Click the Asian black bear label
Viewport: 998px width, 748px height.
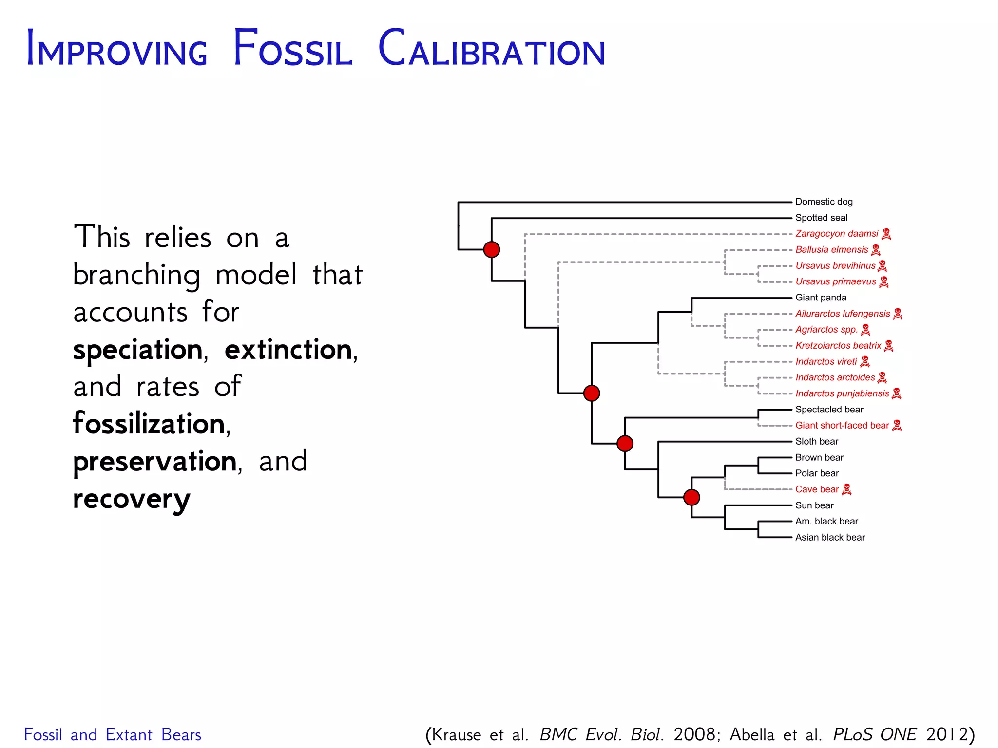(x=830, y=537)
